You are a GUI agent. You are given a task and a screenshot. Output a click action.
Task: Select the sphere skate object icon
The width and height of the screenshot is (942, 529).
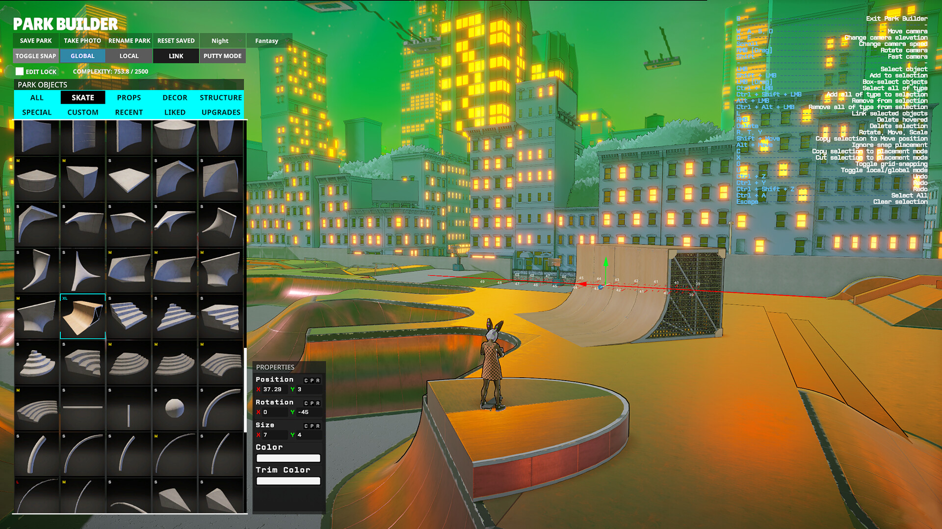pos(175,407)
